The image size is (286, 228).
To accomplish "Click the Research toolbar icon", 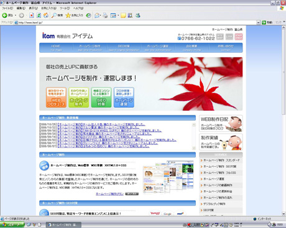I will [130, 15].
